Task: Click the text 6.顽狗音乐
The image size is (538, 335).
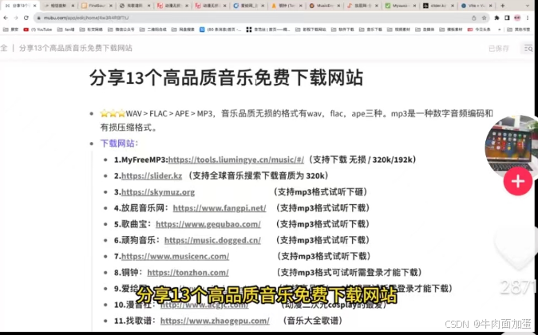Action: click(x=136, y=240)
